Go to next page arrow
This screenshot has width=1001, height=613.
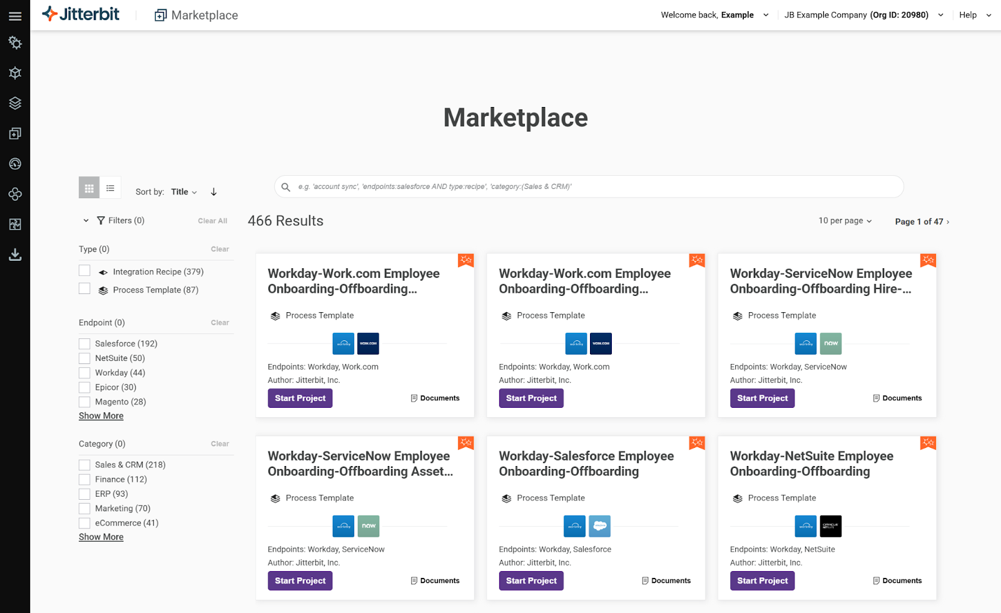click(948, 222)
